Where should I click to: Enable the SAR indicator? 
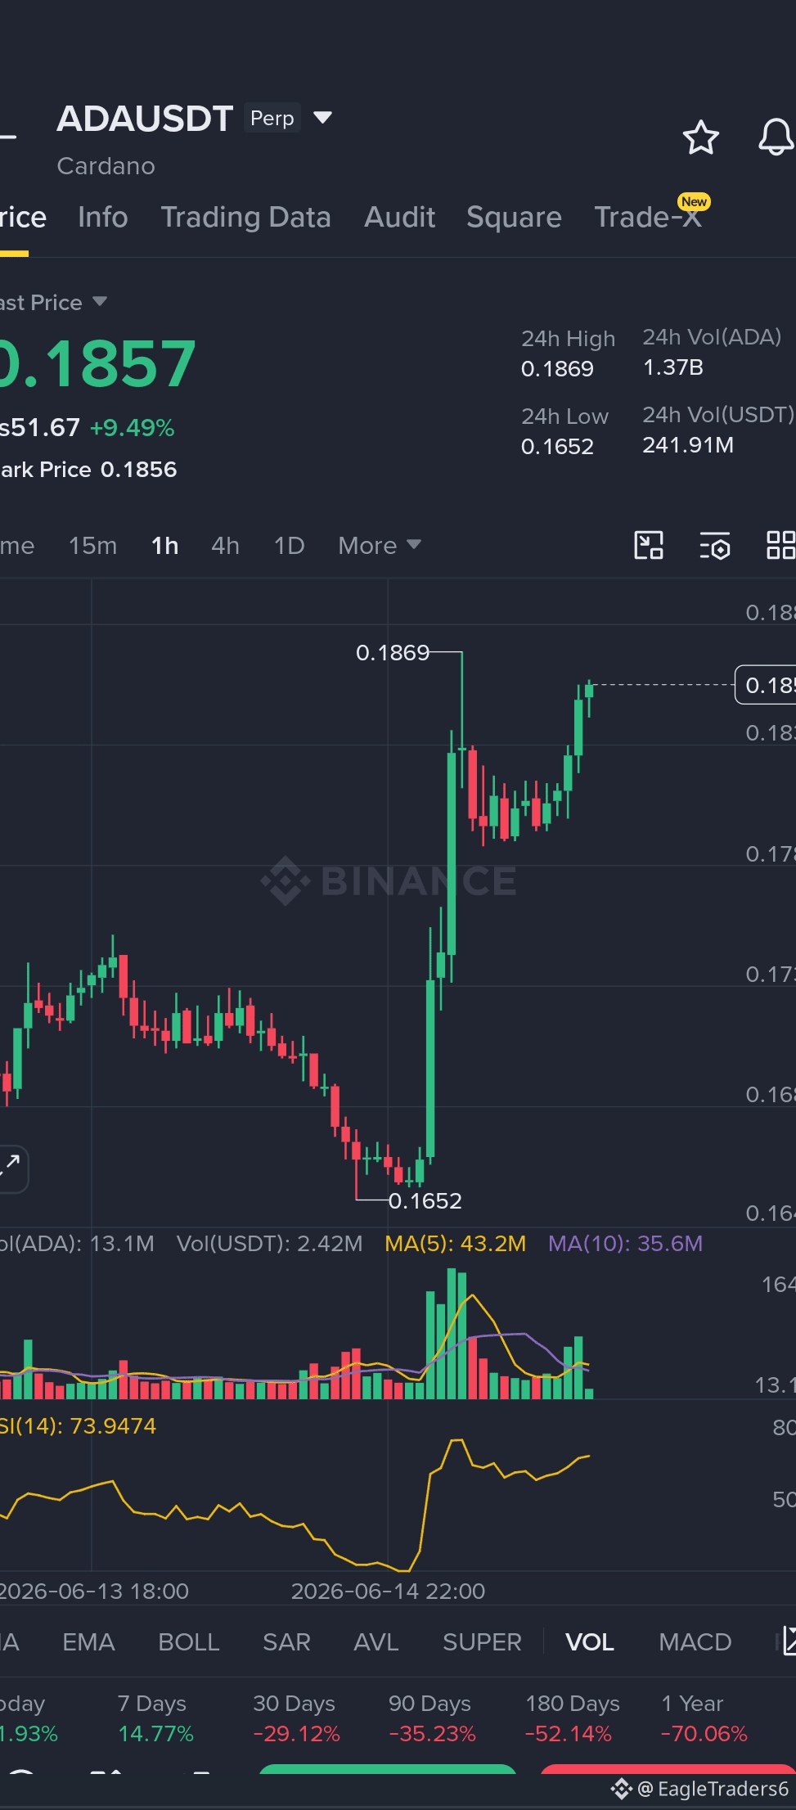point(286,1641)
